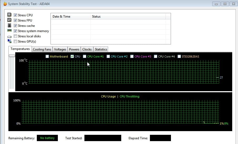Minimize the System Stability Test window
The width and height of the screenshot is (238, 144).
coord(216,4)
